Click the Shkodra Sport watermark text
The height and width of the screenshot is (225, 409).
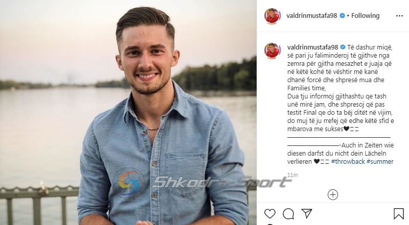pos(222,182)
